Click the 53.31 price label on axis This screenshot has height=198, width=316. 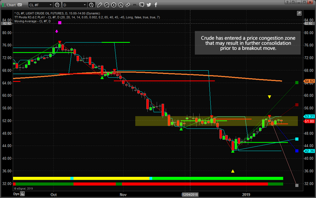309,116
